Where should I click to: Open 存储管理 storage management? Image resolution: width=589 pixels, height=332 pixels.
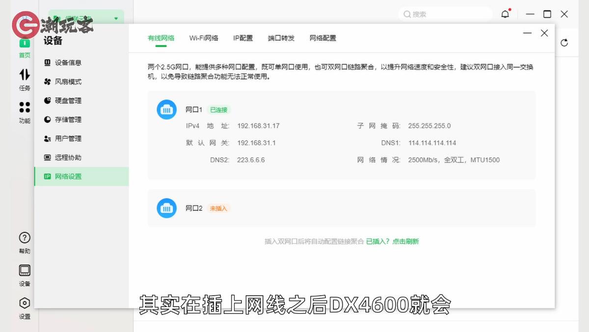(70, 119)
